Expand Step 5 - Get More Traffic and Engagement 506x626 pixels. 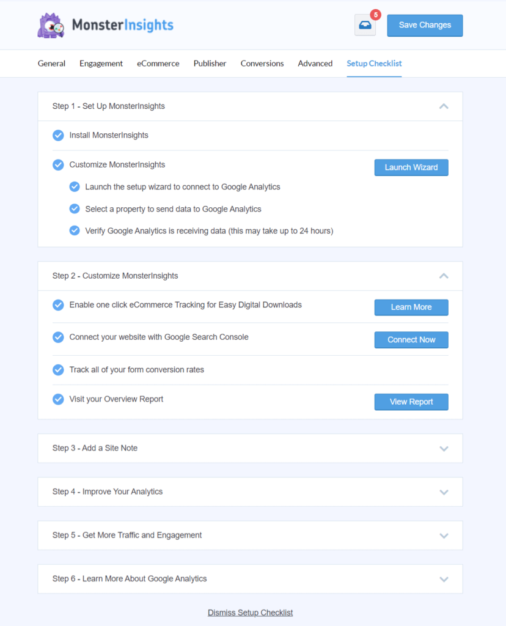(444, 535)
